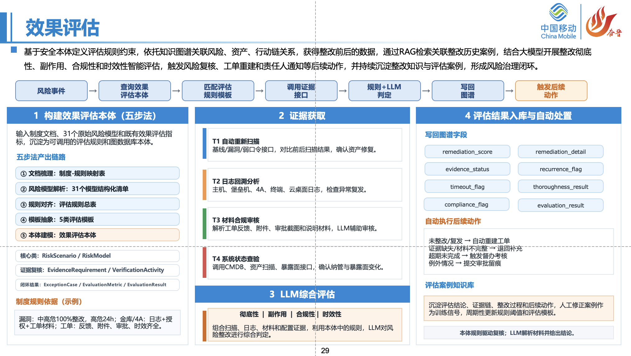Click the blue square bullet marker

(x=14, y=50)
